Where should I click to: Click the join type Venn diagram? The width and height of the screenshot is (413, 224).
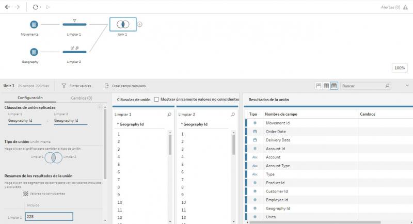pos(54,157)
